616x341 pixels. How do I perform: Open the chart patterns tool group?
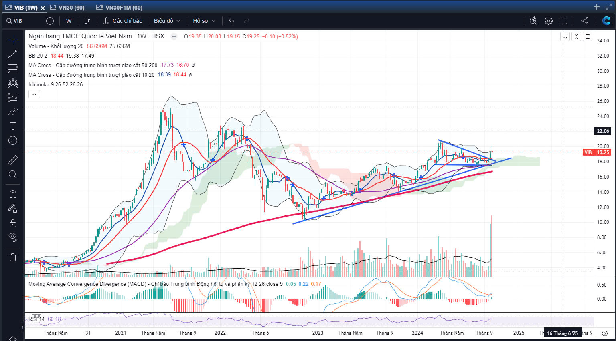point(13,83)
